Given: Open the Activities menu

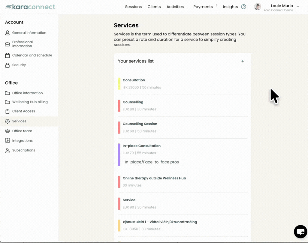Looking at the screenshot, I should 175,7.
